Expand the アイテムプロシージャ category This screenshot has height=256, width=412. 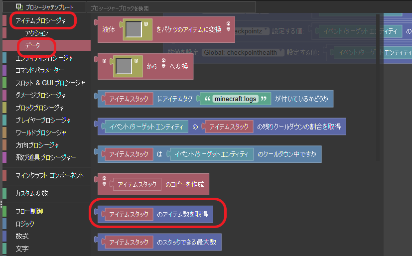(41, 20)
